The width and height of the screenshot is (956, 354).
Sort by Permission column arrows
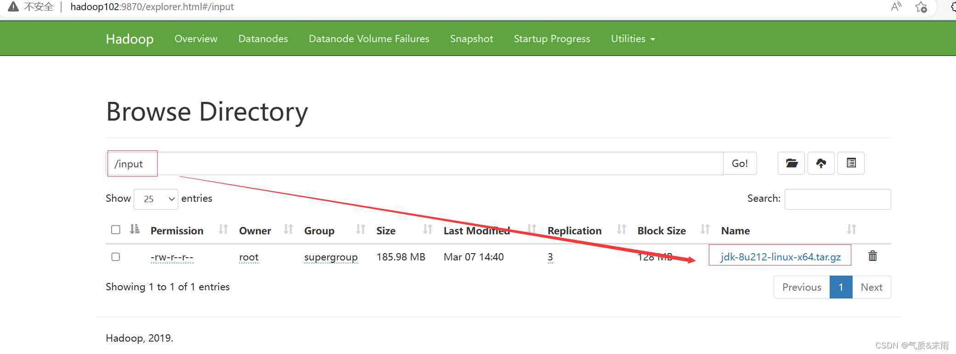point(223,229)
